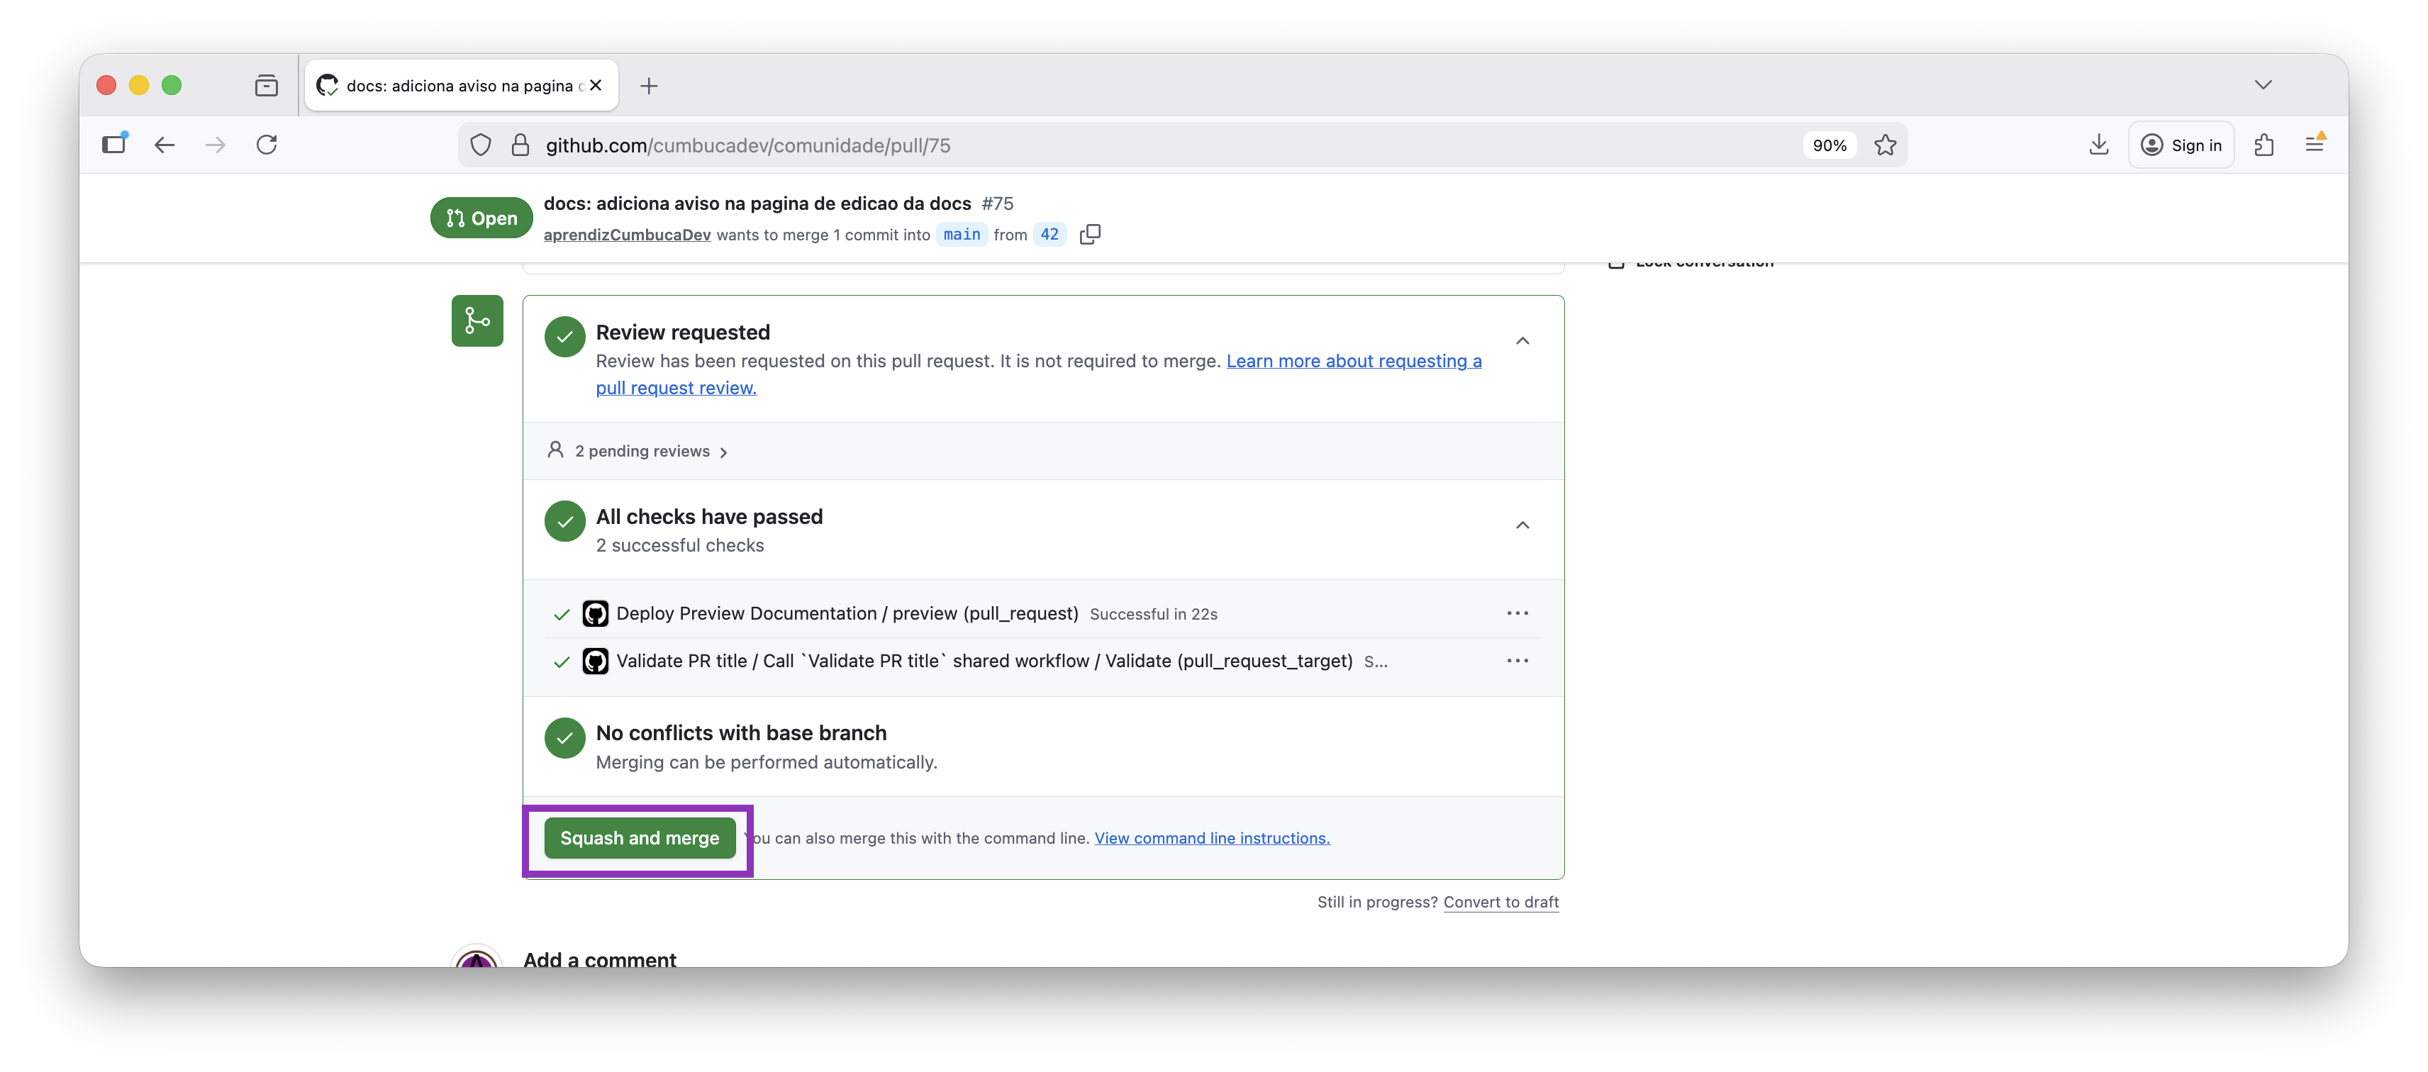Click the Review requested heading
2428x1072 pixels.
coord(682,333)
